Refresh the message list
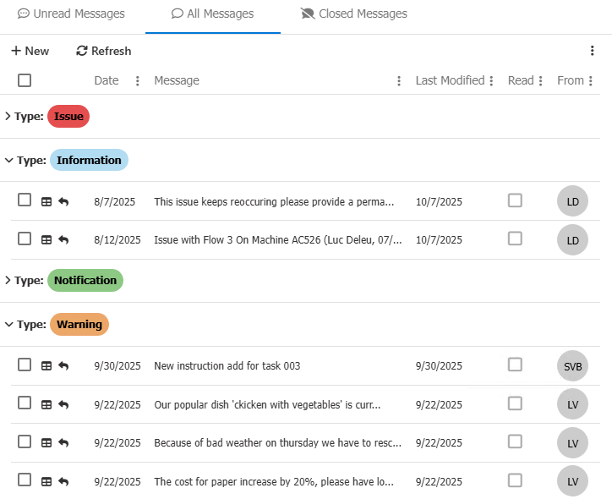Screen dimensions: 612x499 [x=103, y=51]
